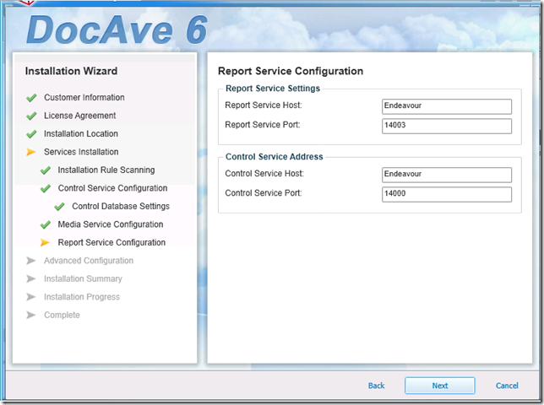
Task: Click gray arrow beside Advanced Configuration
Action: [x=31, y=261]
